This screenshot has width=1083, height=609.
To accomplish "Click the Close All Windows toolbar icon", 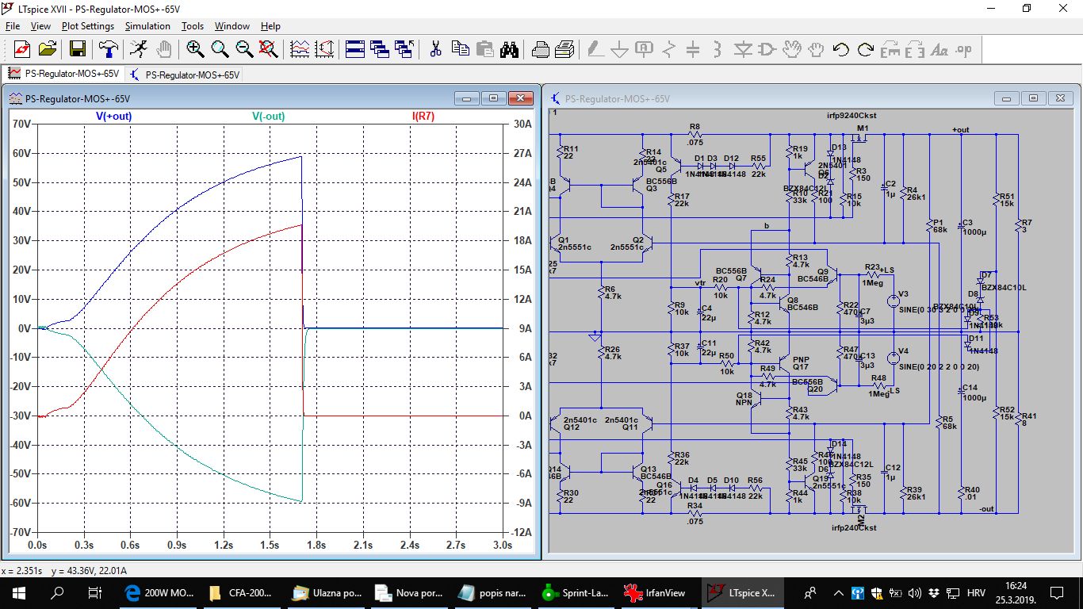I will [x=404, y=49].
